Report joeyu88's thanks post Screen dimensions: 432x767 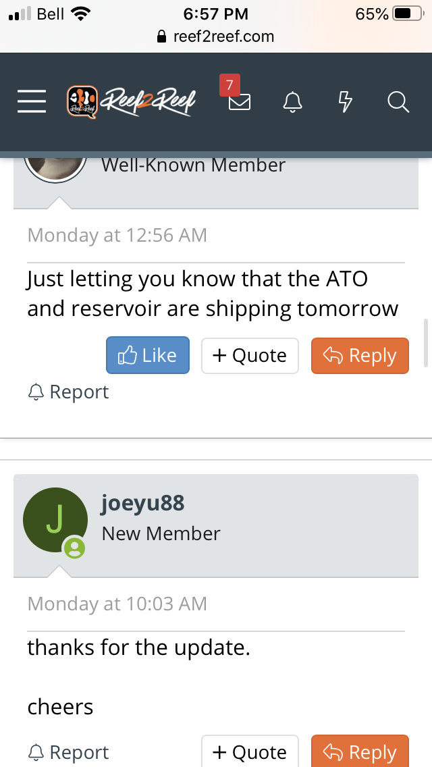pyautogui.click(x=68, y=752)
